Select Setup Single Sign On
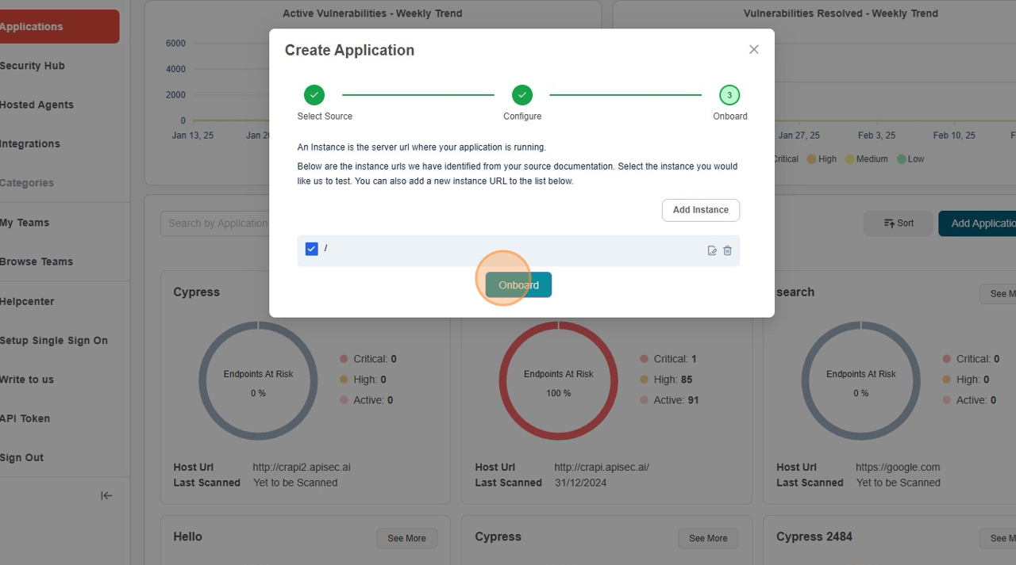This screenshot has width=1016, height=565. pos(54,341)
